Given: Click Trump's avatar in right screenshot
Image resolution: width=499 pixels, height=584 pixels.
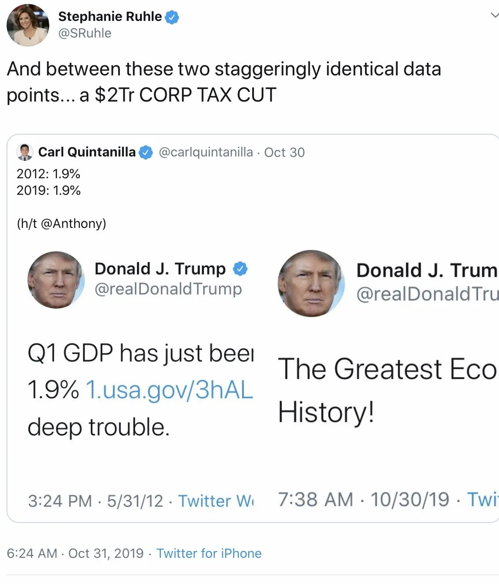Looking at the screenshot, I should tap(311, 283).
